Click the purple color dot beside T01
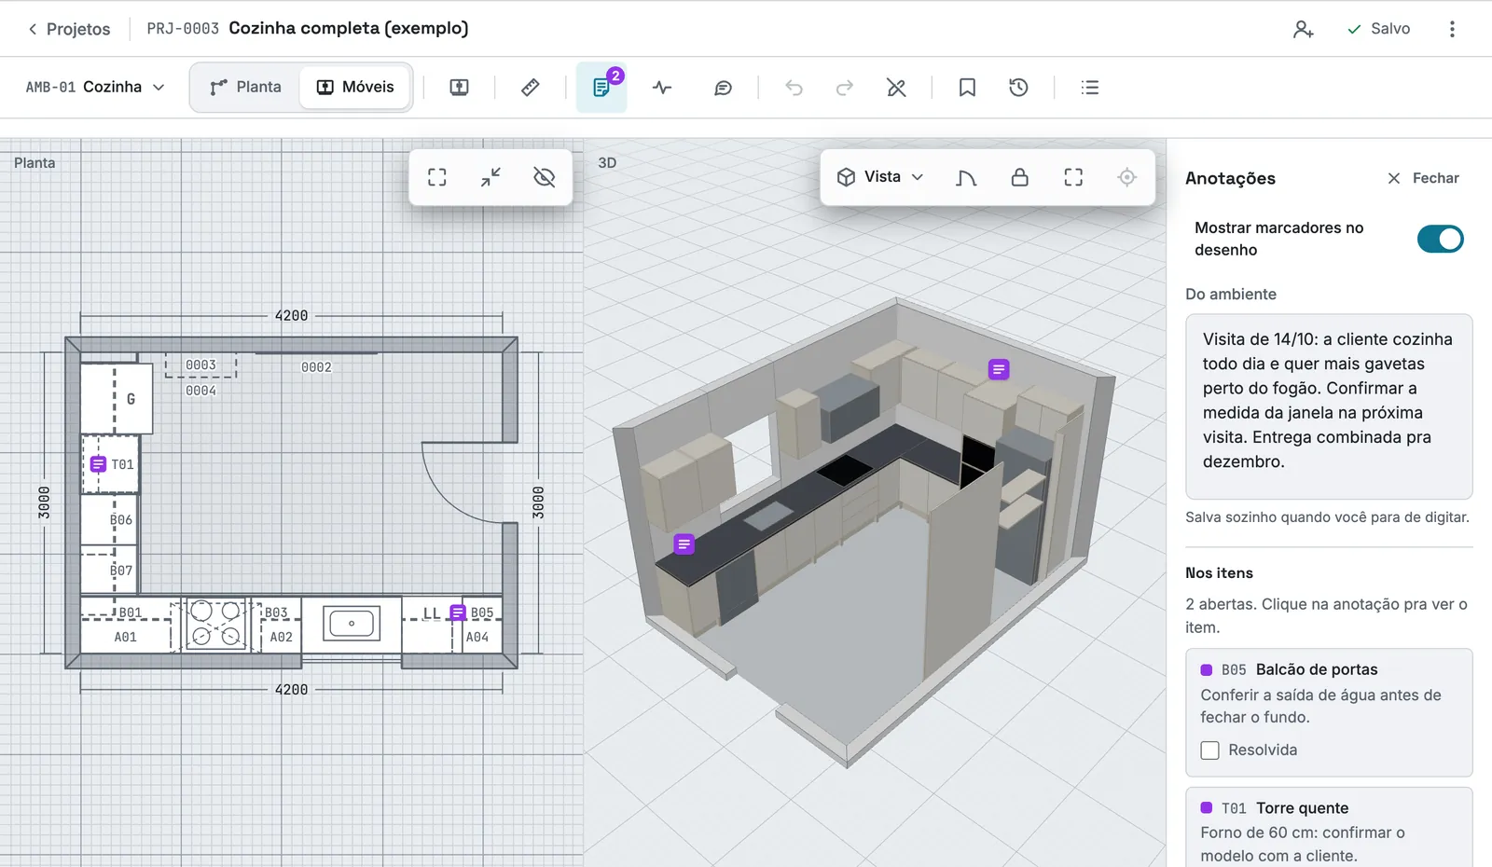Screen dimensions: 1492x867 point(1206,808)
